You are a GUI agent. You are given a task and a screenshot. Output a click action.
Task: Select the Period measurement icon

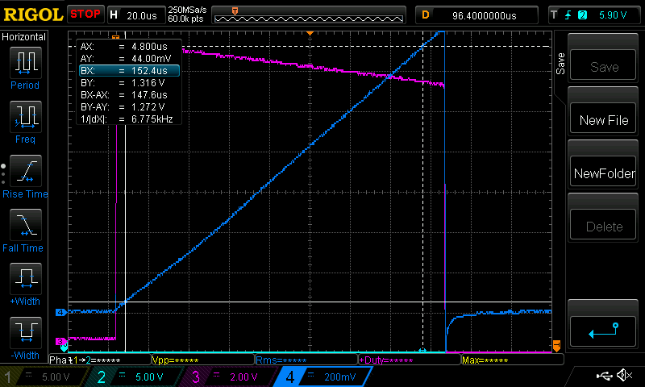[25, 67]
